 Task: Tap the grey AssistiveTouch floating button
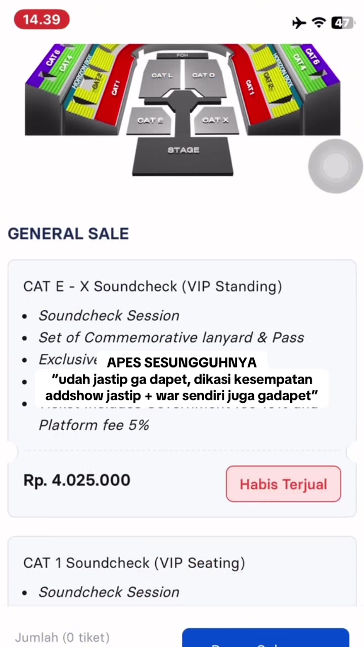pyautogui.click(x=335, y=166)
